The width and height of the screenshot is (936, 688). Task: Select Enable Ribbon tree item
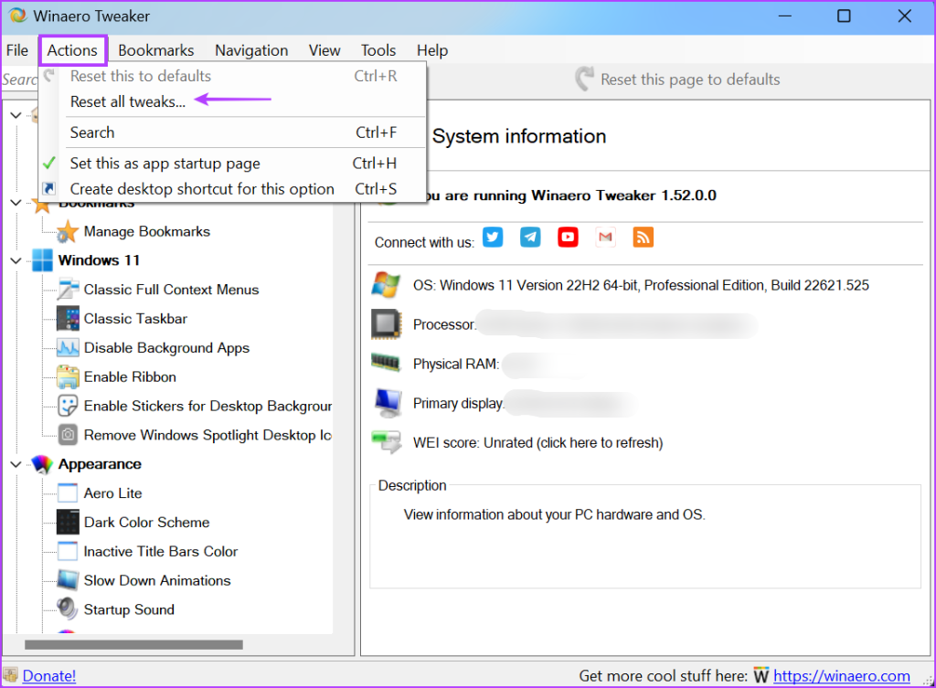point(130,377)
